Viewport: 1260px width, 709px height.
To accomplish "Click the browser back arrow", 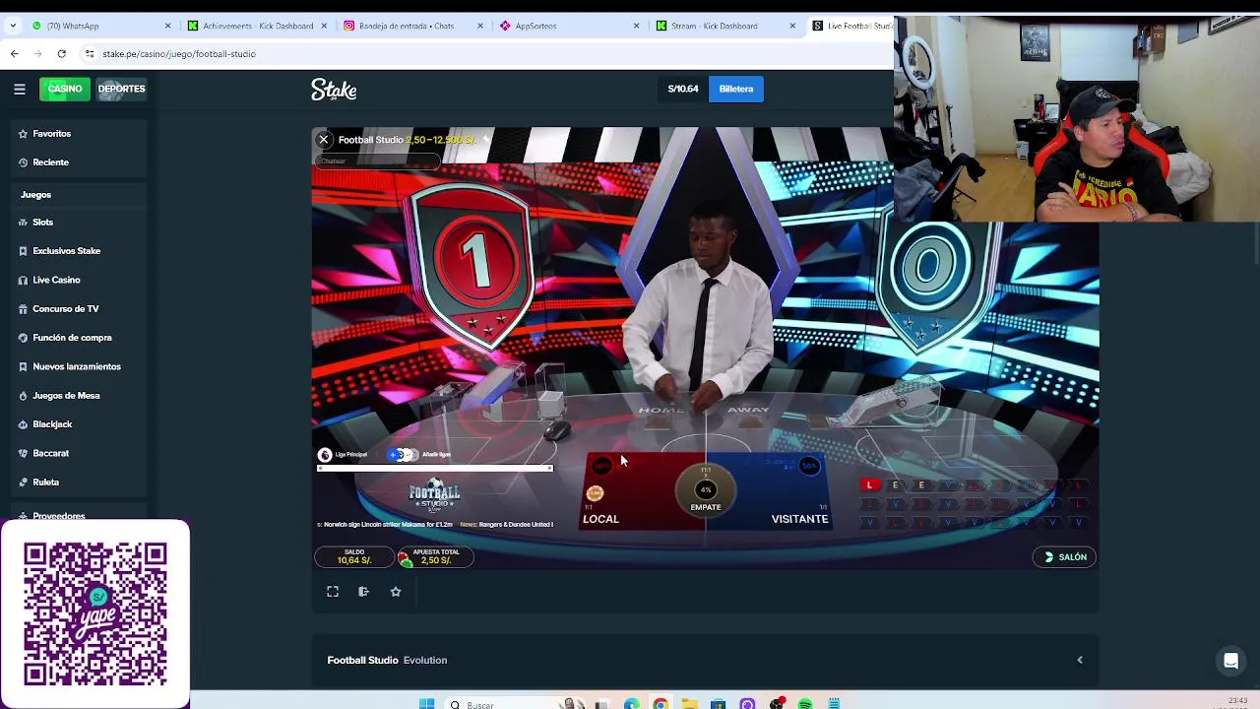I will tap(15, 54).
